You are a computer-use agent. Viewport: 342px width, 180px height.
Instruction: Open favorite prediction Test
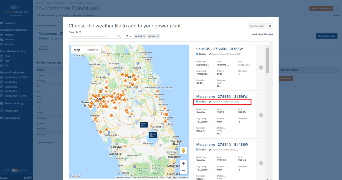tap(7, 61)
